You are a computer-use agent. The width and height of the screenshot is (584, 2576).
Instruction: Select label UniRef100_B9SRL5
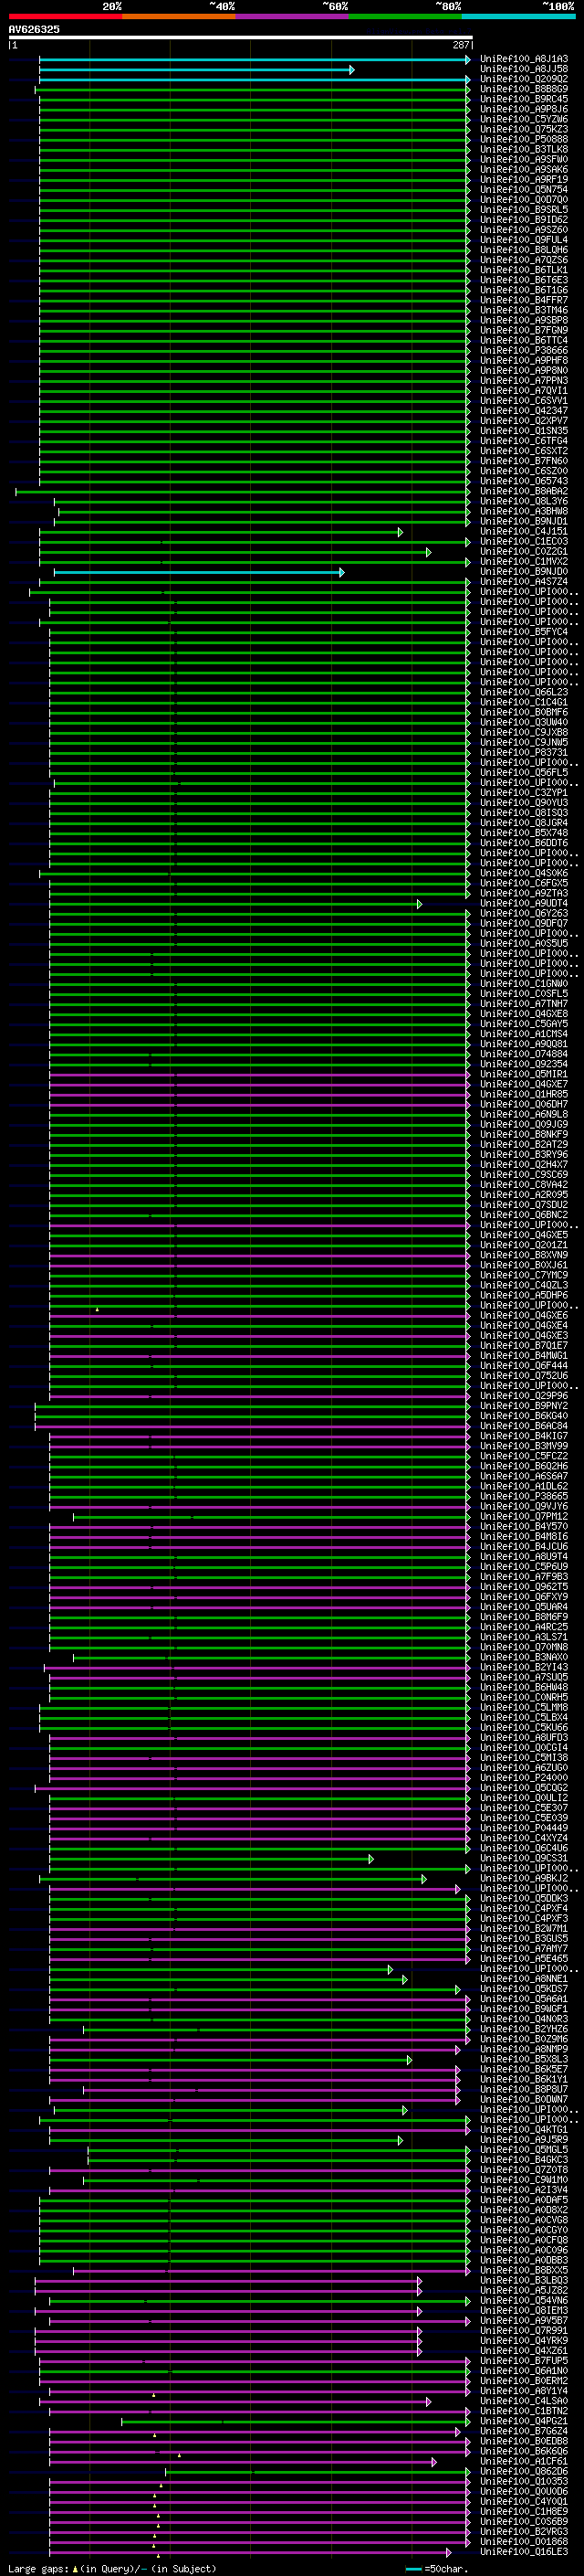click(x=524, y=210)
